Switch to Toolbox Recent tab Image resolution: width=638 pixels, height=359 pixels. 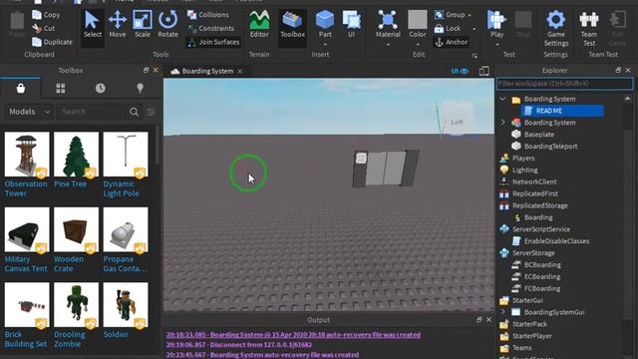100,88
